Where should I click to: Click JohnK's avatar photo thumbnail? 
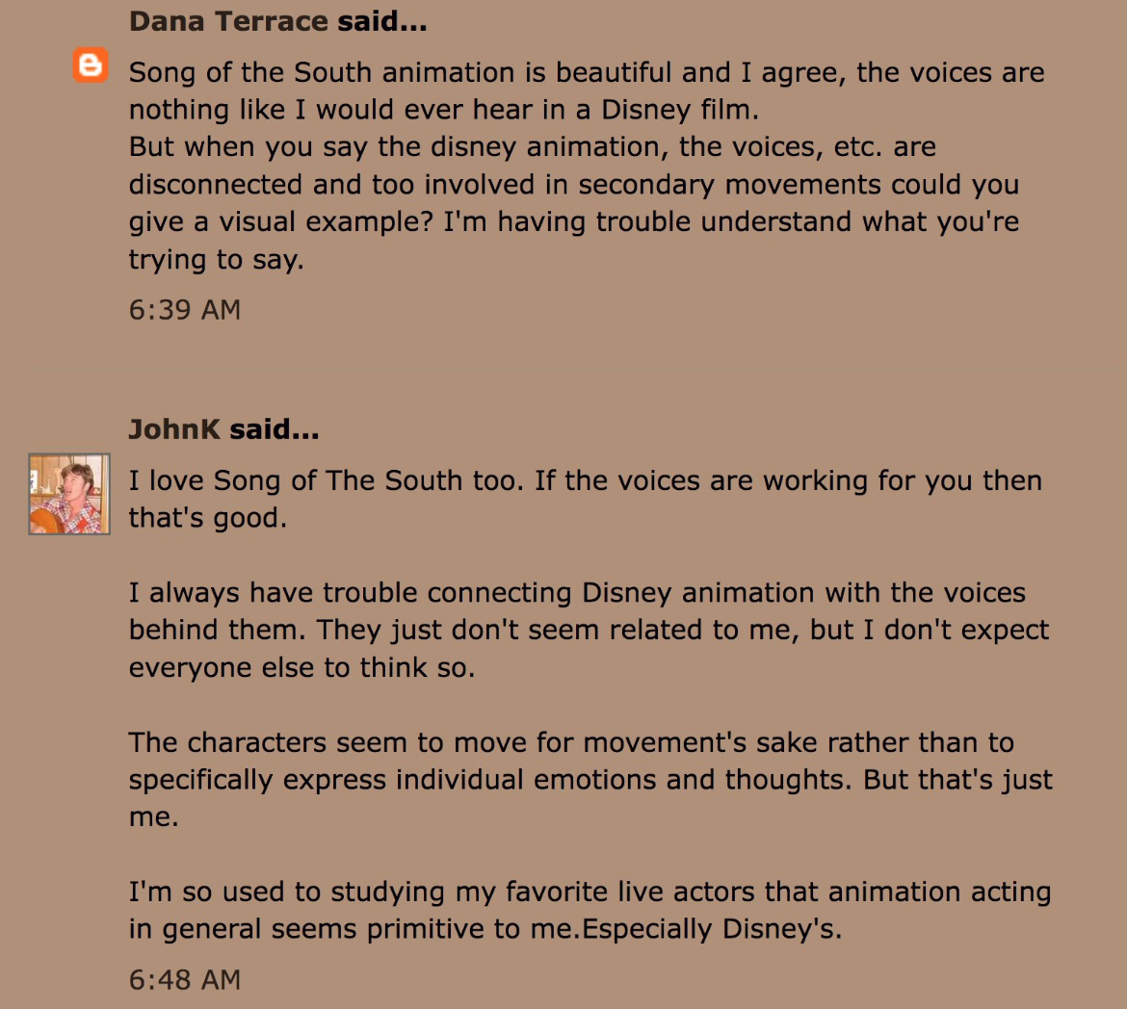[x=69, y=494]
